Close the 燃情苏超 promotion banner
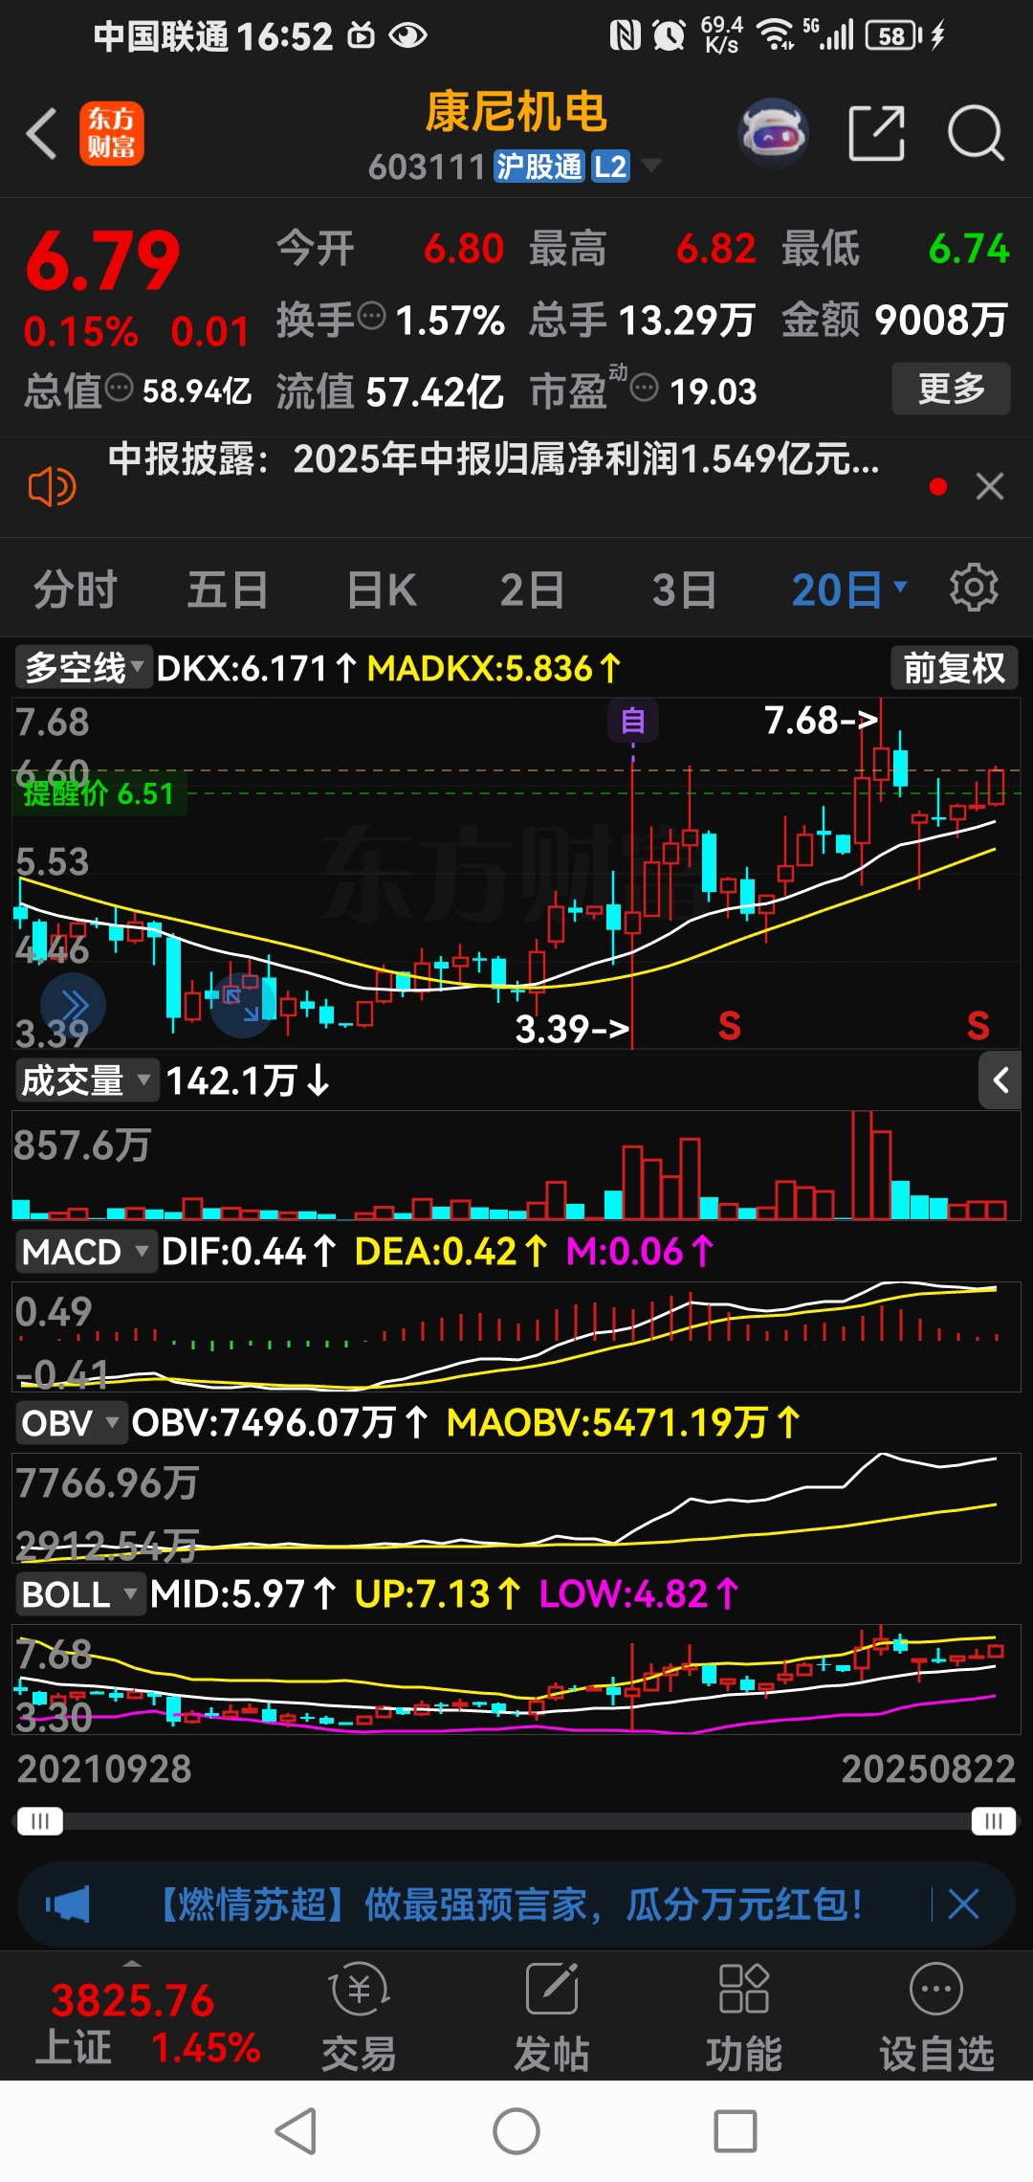Screen dimensions: 1033x2182 [x=963, y=1904]
